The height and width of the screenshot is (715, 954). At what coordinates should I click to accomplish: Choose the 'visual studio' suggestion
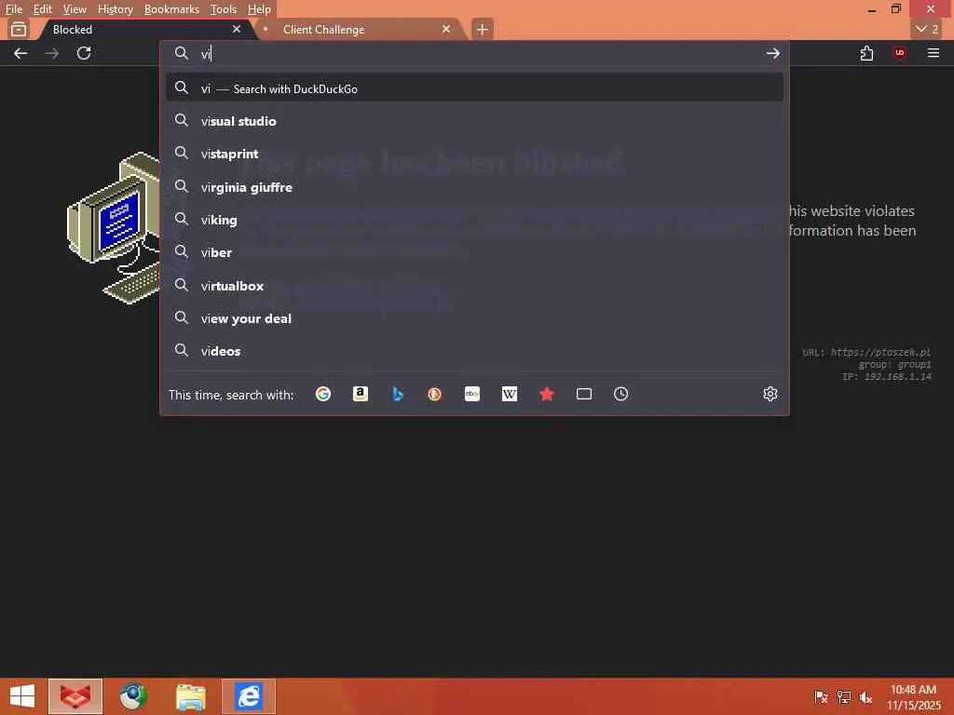coord(474,121)
